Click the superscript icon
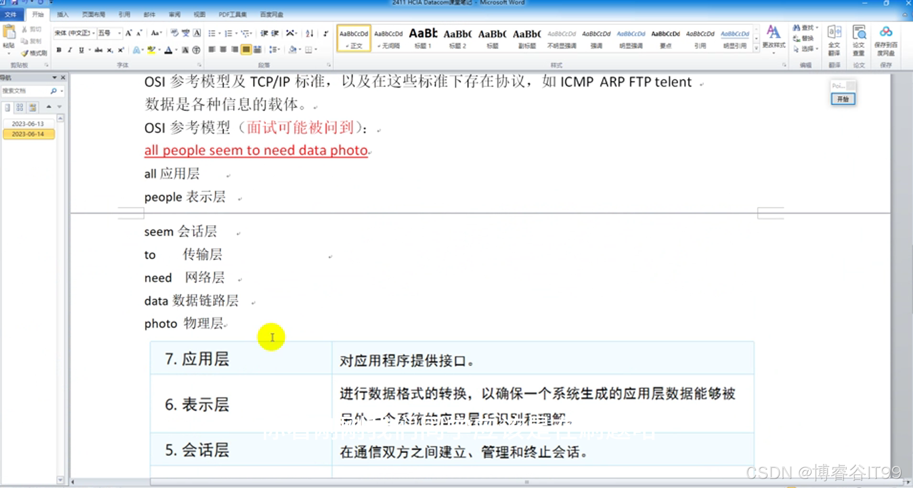The image size is (913, 488). point(120,49)
